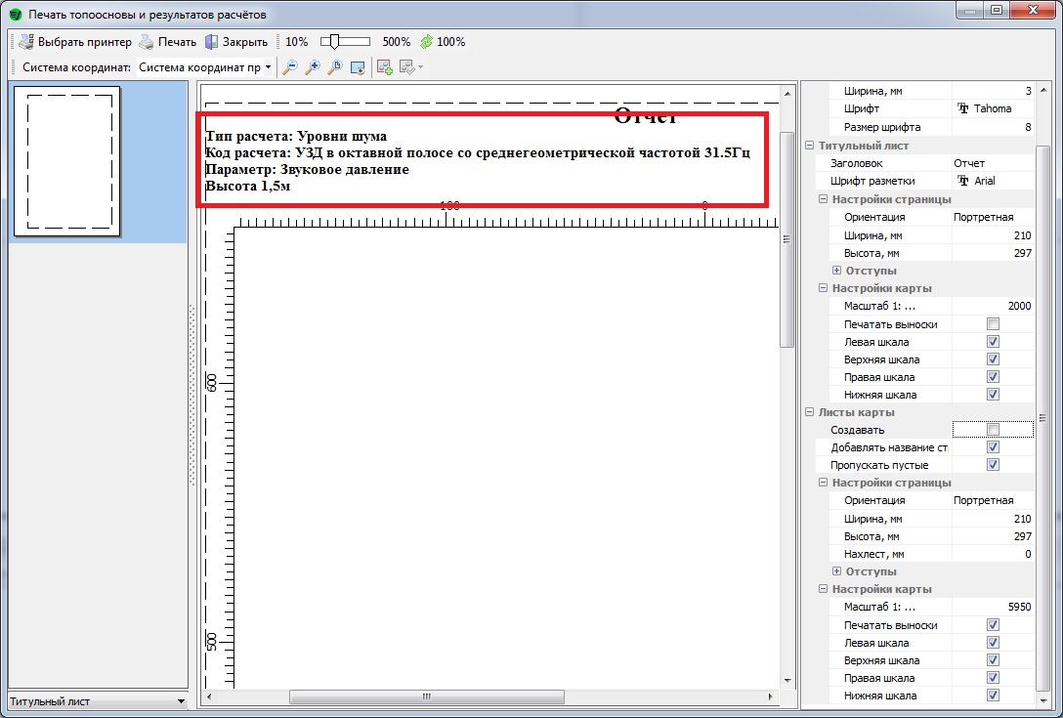This screenshot has height=718, width=1063.
Task: Click the map view icon in toolbar
Action: coord(358,67)
